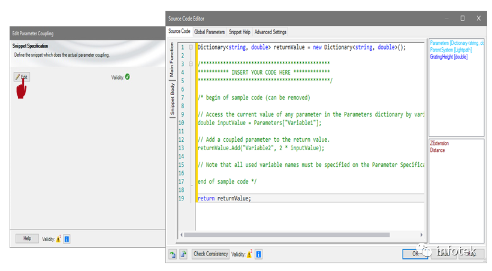This screenshot has width=492, height=271.
Task: Click the Edit pencil button
Action: click(22, 77)
